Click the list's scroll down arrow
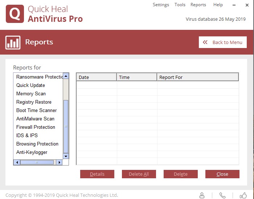The width and height of the screenshot is (254, 199). (x=66, y=156)
